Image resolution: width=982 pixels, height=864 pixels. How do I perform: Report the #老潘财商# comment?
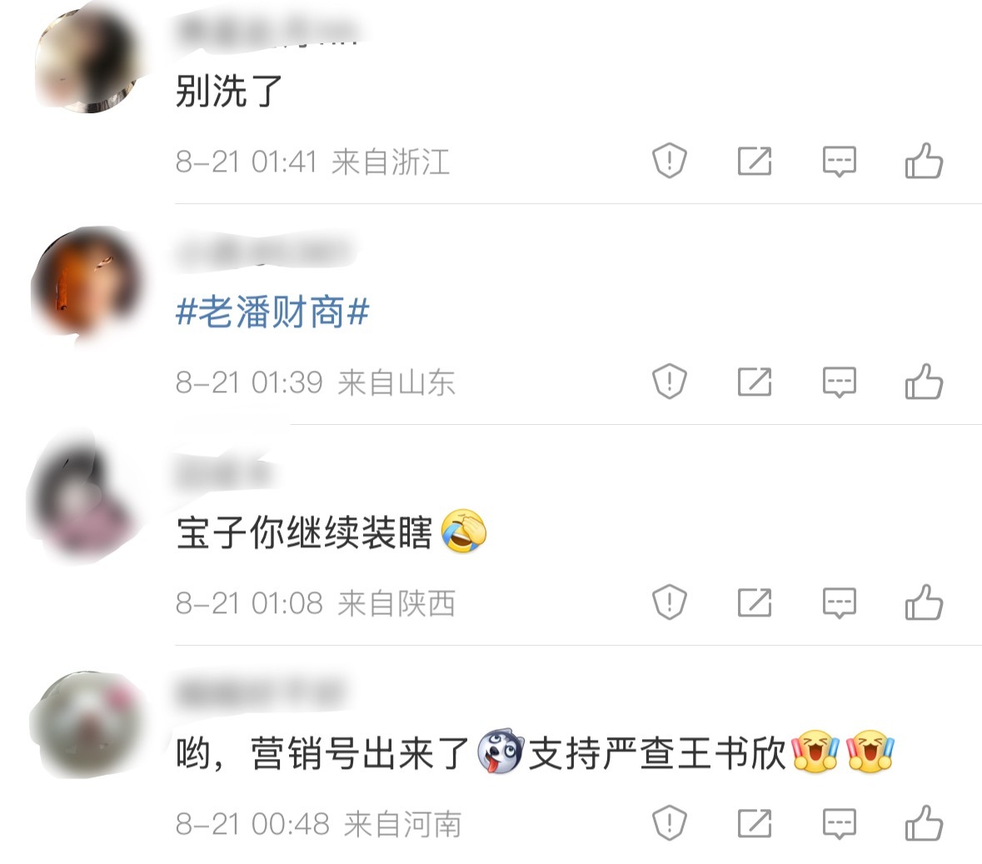(670, 382)
